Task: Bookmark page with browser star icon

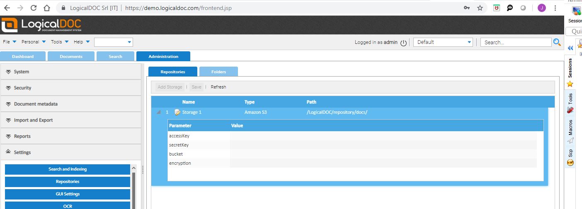Action: (480, 8)
